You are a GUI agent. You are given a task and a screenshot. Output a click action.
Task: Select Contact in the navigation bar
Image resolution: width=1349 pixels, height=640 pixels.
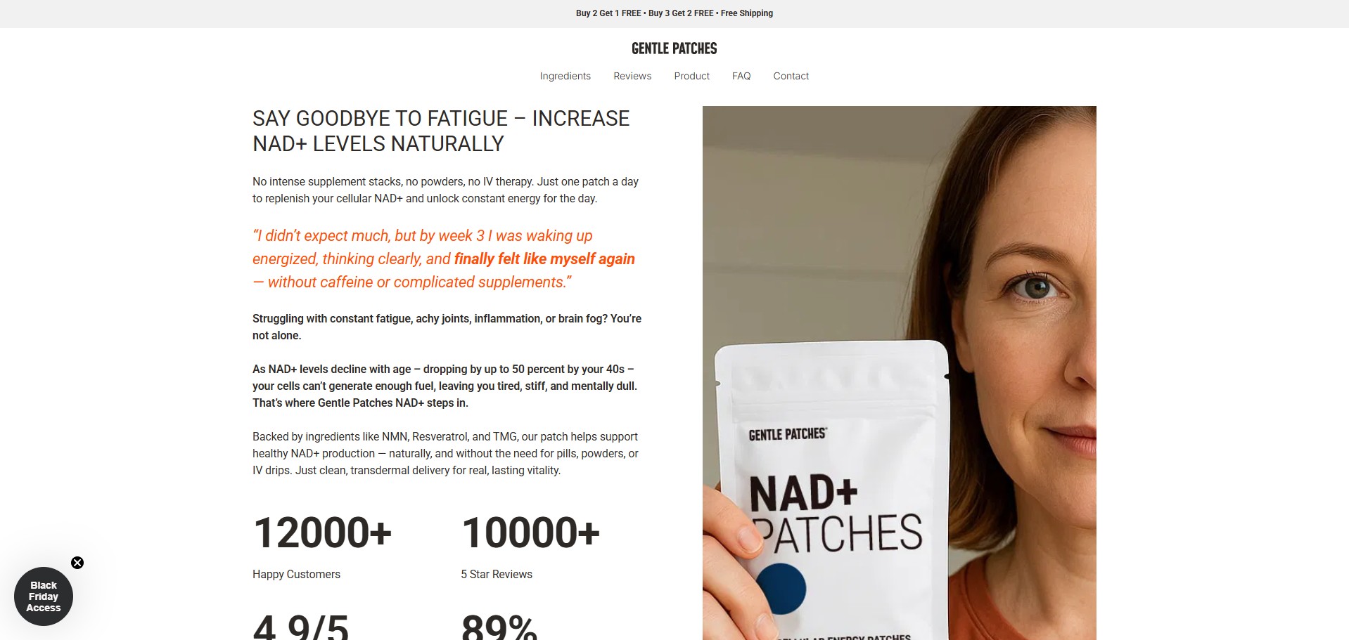coord(791,76)
